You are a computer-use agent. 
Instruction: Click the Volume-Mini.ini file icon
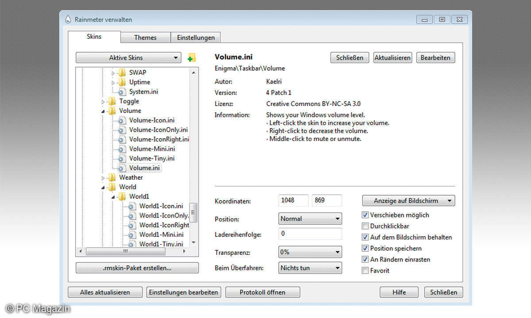point(122,149)
